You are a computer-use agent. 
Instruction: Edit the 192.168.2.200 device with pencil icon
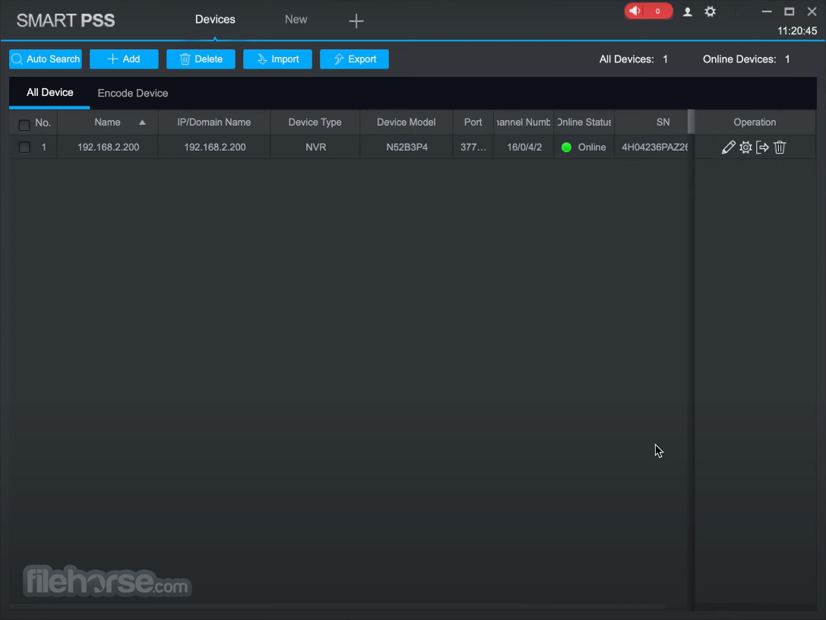(x=728, y=148)
